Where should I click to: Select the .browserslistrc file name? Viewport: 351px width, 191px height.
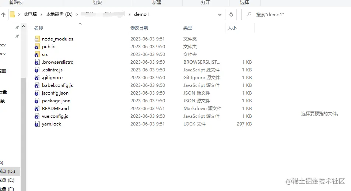(x=57, y=62)
